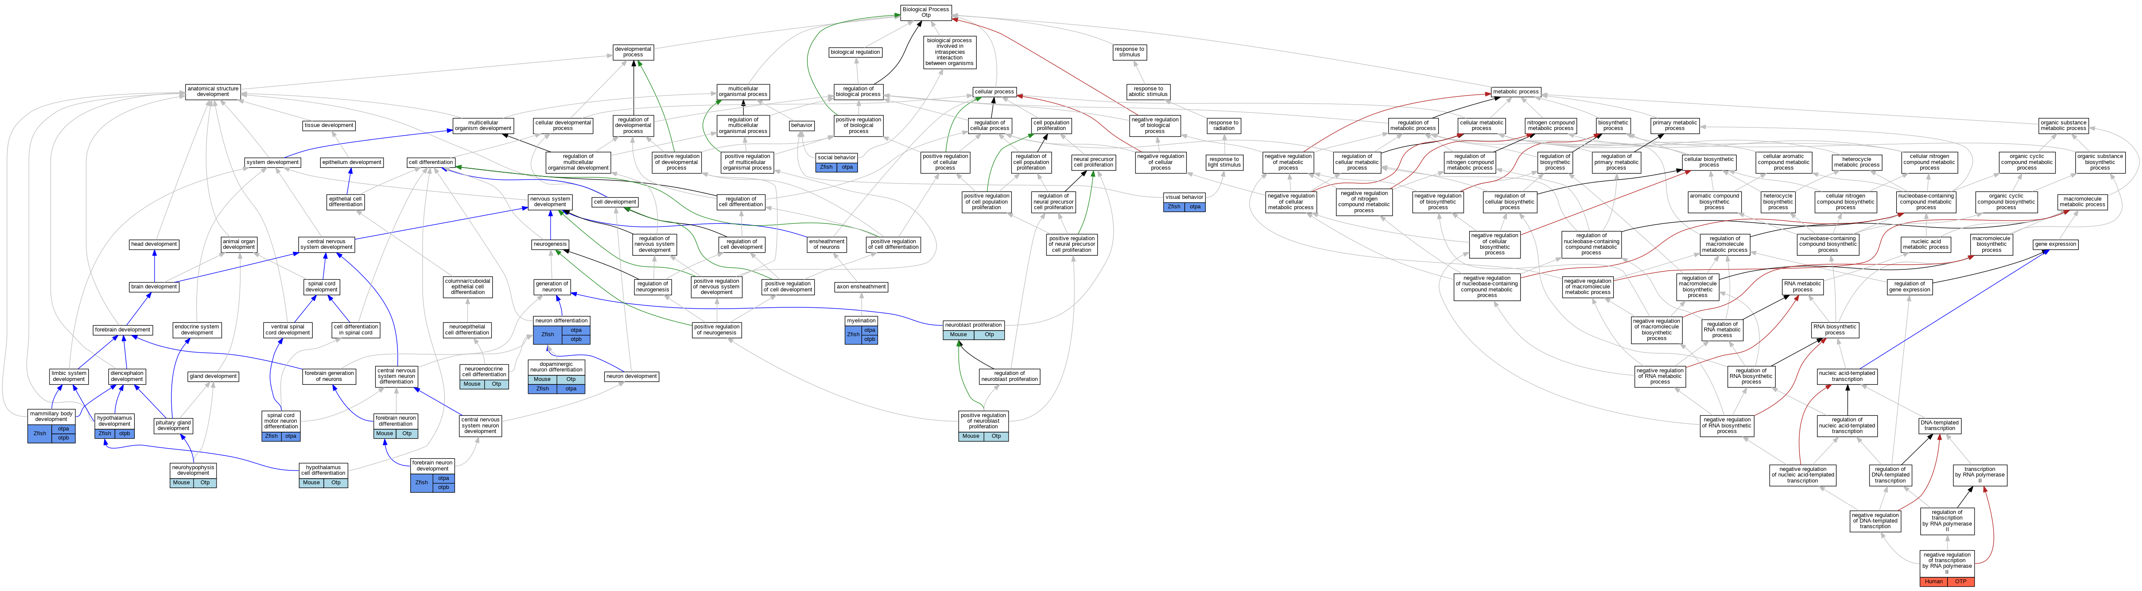Select 'central nervous system development' node
The height and width of the screenshot is (591, 2142).
[326, 244]
